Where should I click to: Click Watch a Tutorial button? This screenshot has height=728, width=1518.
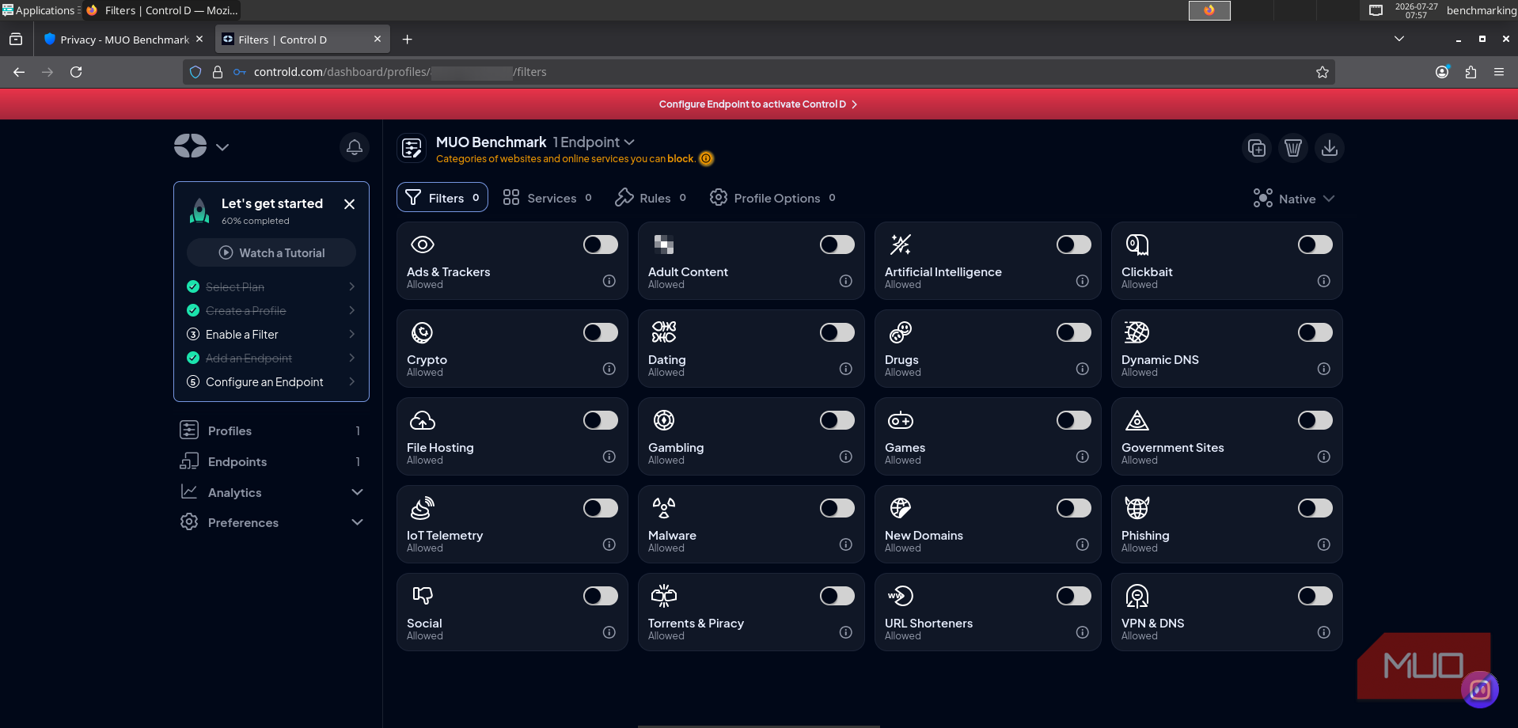271,253
